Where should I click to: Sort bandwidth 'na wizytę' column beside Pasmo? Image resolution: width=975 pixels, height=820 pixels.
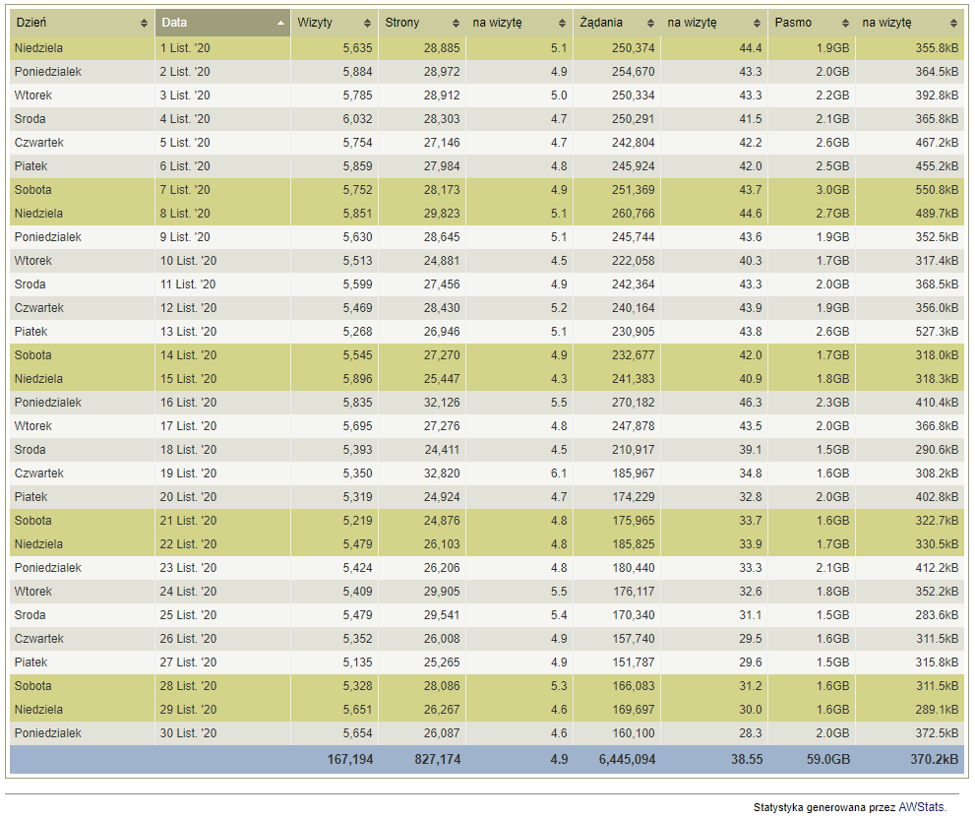pos(953,23)
